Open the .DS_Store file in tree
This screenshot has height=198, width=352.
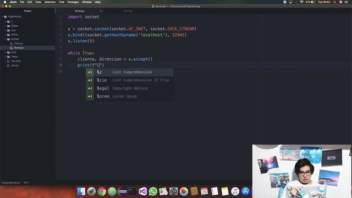point(16,61)
